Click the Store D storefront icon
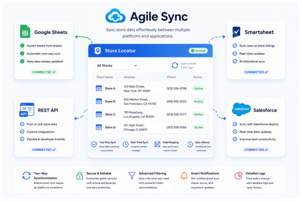Viewport: 302px width, 201px height. (x=99, y=127)
